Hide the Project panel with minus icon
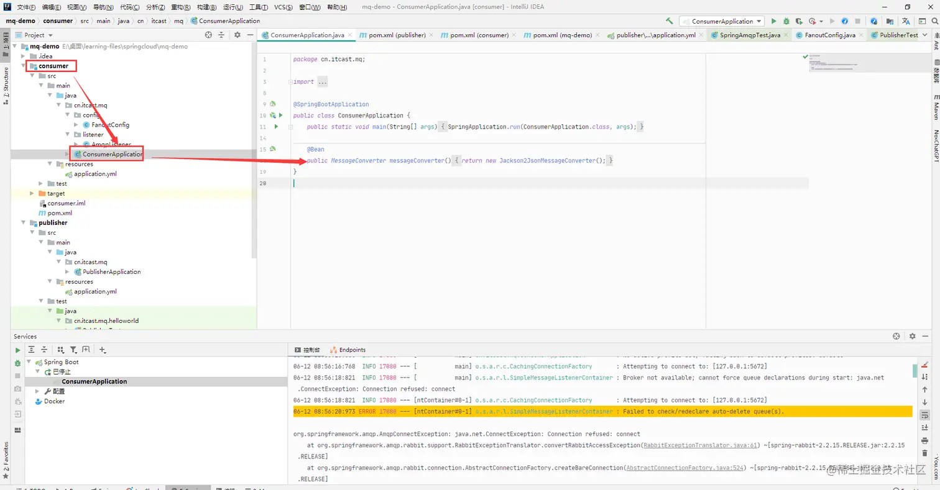Image resolution: width=940 pixels, height=490 pixels. [249, 35]
